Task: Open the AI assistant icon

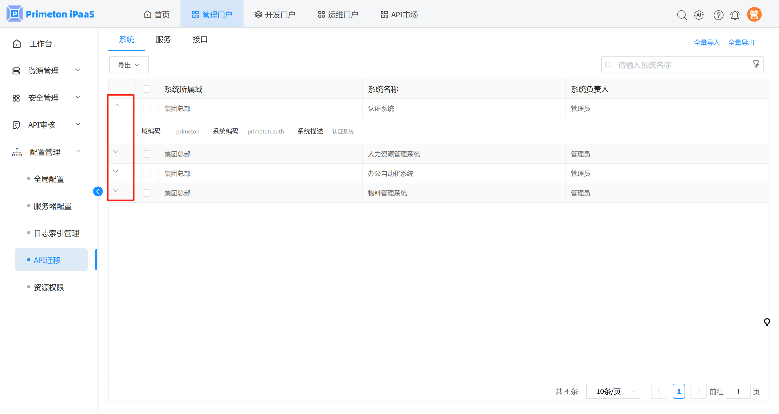Action: click(699, 15)
